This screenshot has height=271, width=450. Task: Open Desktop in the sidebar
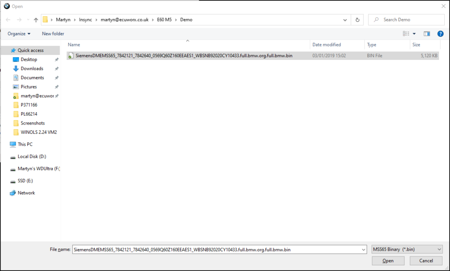coord(29,59)
